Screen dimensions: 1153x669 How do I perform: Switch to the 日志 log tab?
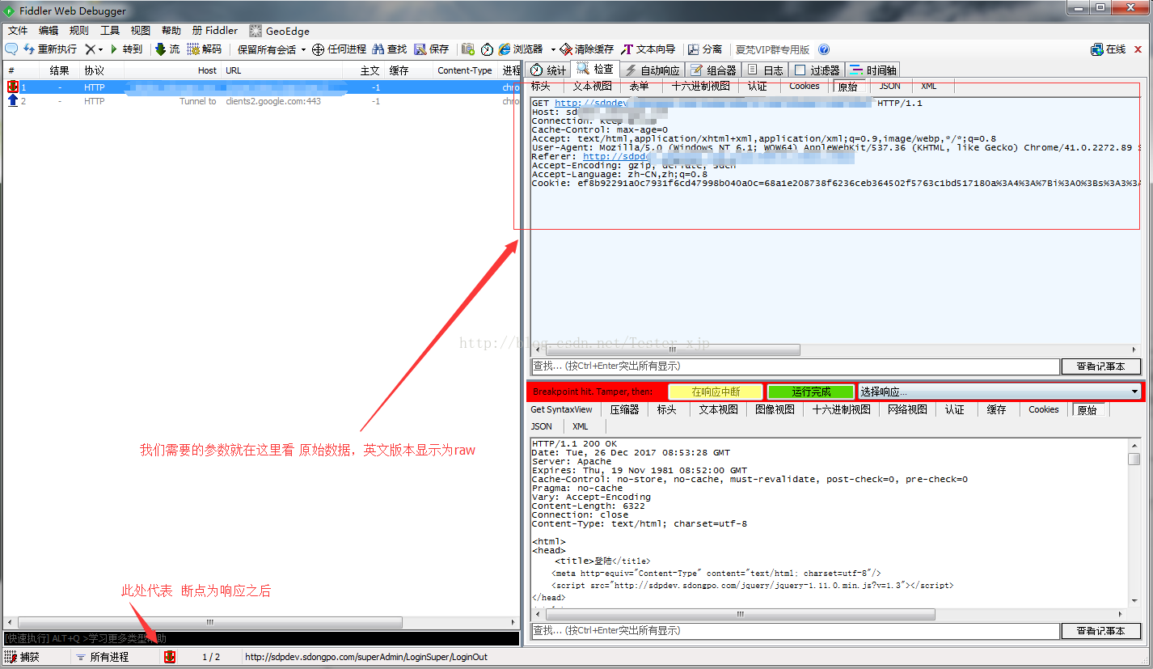(764, 70)
